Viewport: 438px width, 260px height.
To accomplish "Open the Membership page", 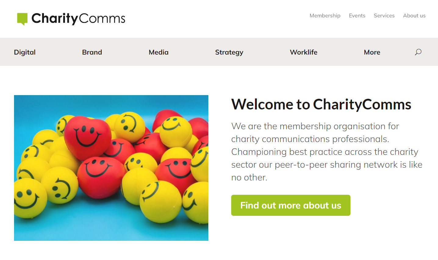I will point(325,16).
